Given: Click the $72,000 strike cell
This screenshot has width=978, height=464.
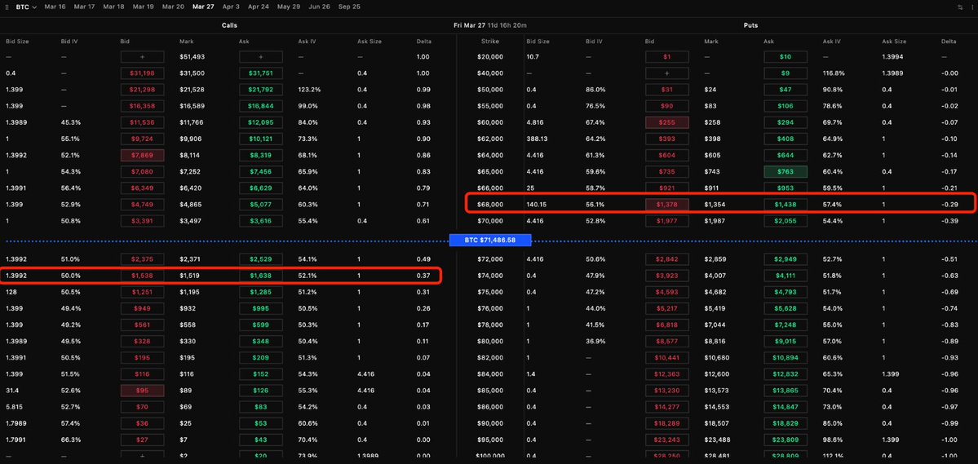Looking at the screenshot, I should (489, 259).
